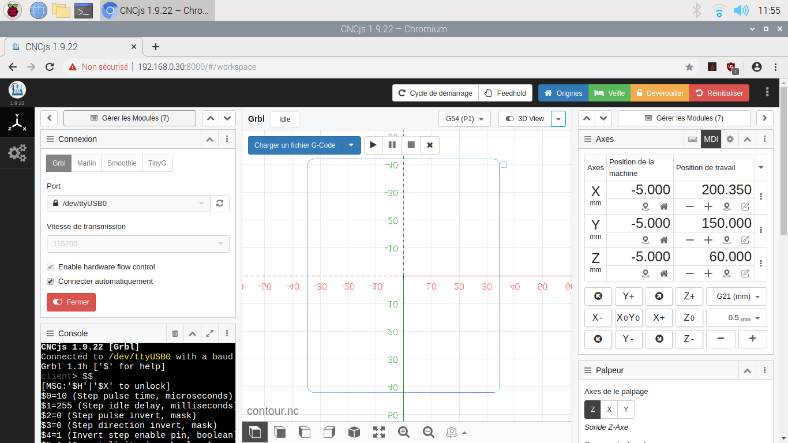This screenshot has height=443, width=788.
Task: Open the G54 (P1) coordinate dropdown
Action: [464, 119]
